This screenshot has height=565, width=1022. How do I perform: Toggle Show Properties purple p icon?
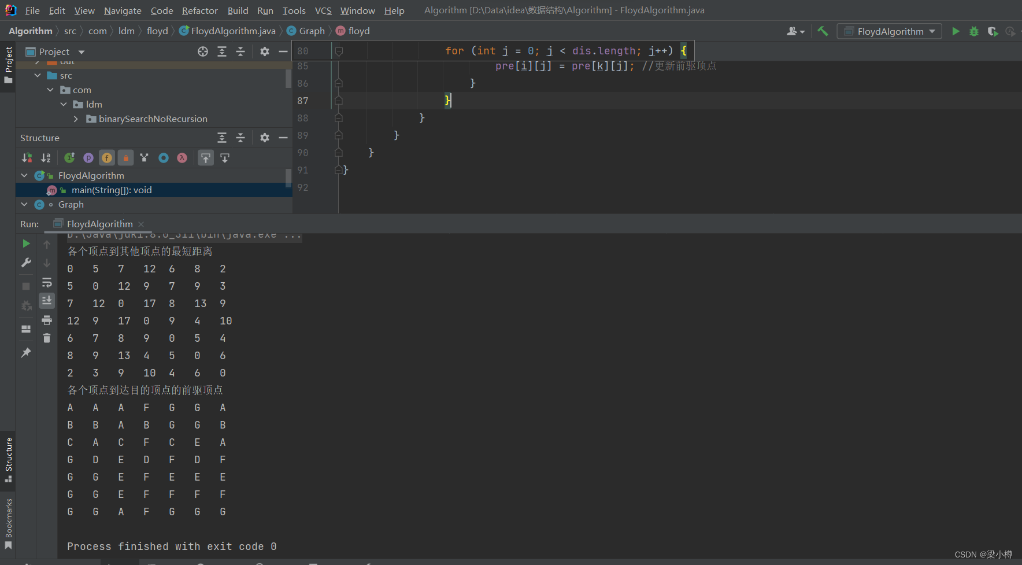[x=88, y=158]
